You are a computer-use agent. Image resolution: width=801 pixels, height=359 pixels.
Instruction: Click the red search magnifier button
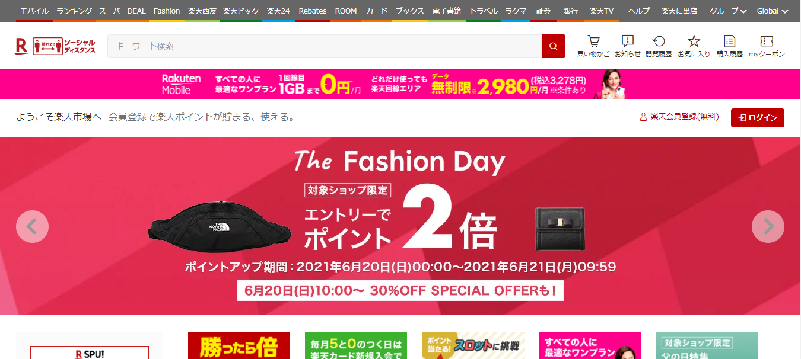click(554, 46)
